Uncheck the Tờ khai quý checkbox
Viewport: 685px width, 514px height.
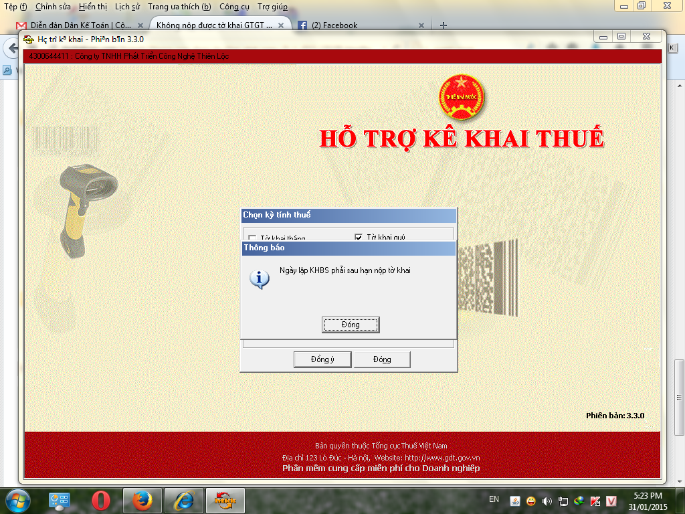(x=359, y=237)
